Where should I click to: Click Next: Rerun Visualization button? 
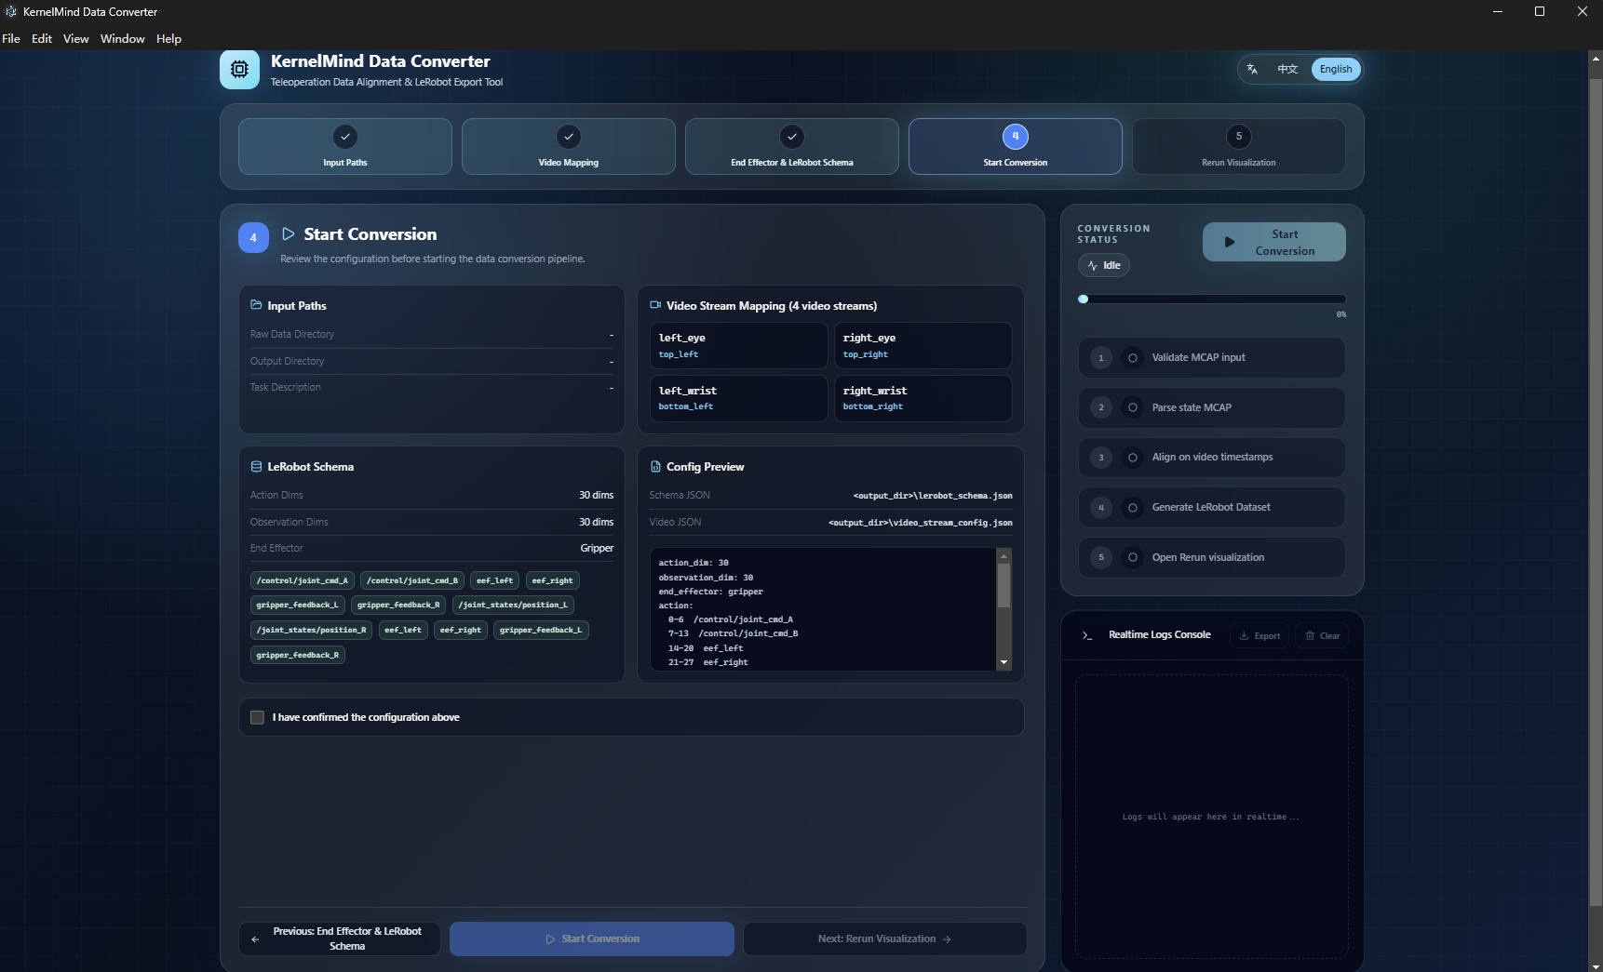(x=885, y=939)
